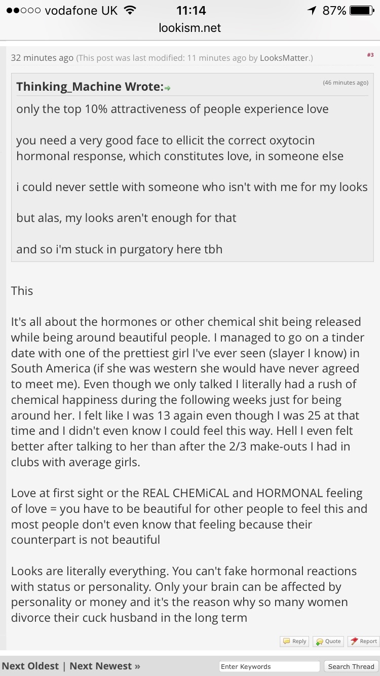Tap the '32 minutes ago' post timestamp
Image resolution: width=380 pixels, height=676 pixels.
pyautogui.click(x=42, y=58)
